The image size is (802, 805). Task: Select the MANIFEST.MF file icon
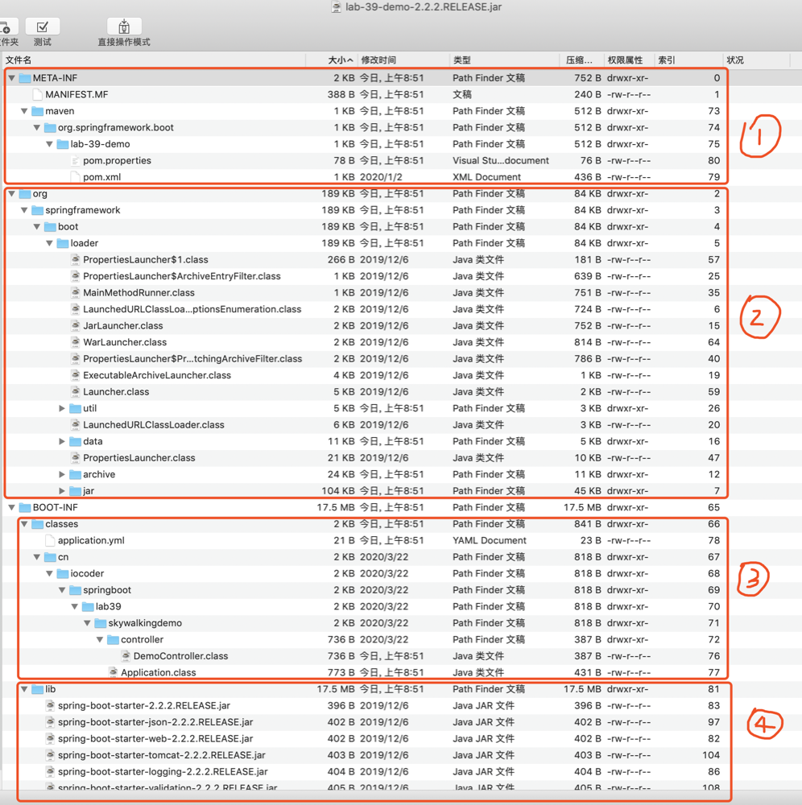[x=37, y=95]
